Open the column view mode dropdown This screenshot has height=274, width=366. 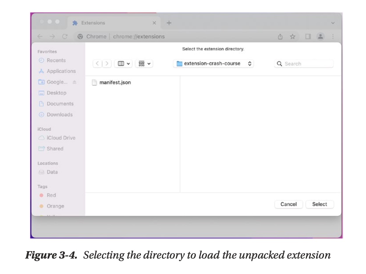click(124, 64)
